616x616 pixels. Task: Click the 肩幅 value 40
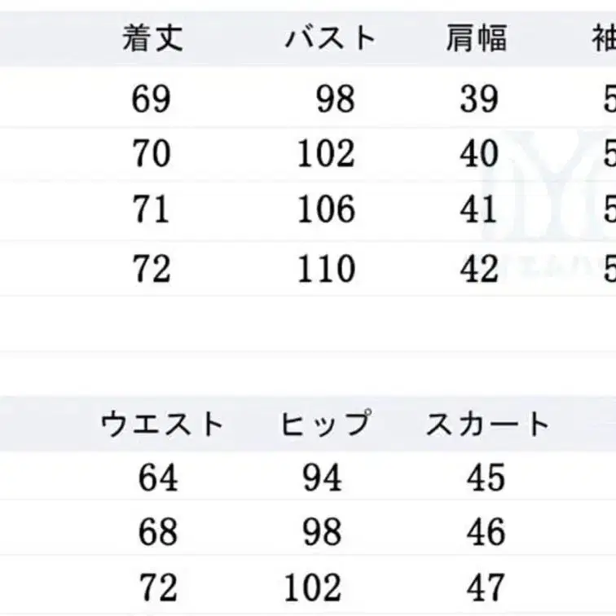[479, 153]
